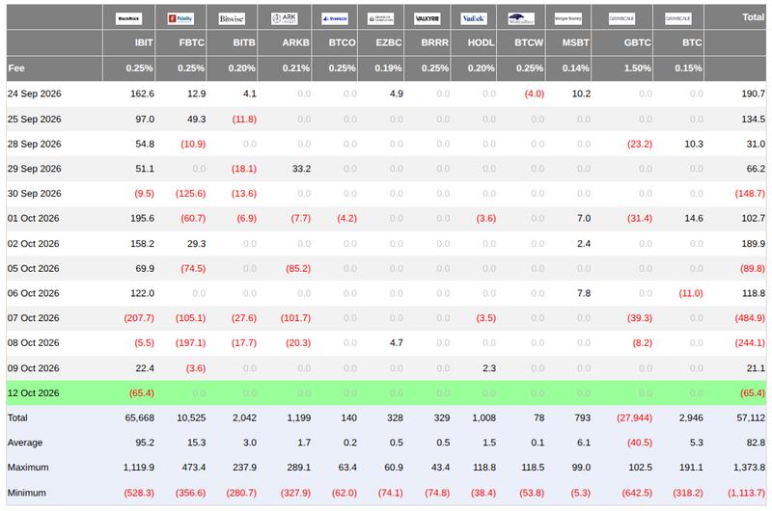Click the Franklin Templeton logo above EZBC
Screen dimensions: 772x511
coord(380,18)
